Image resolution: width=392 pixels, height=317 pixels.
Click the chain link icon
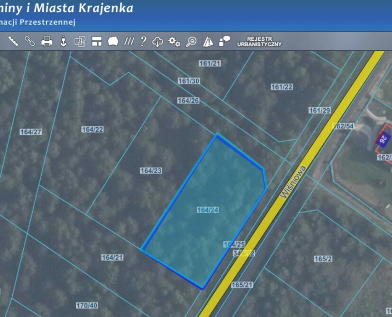[29, 41]
